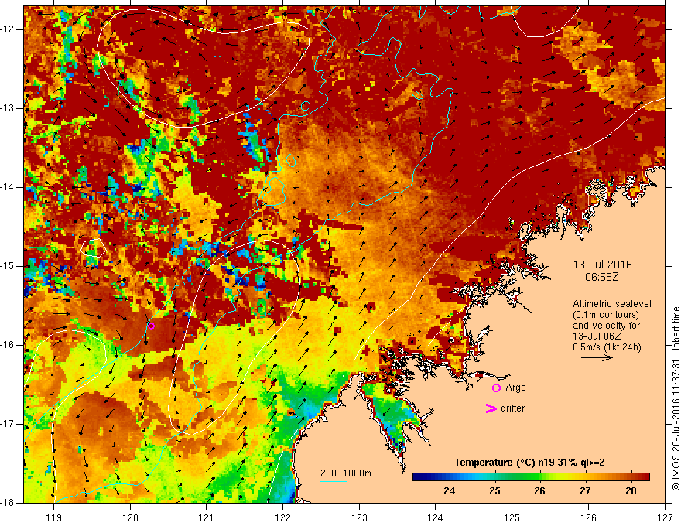Image resolution: width=681 pixels, height=526 pixels.
Task: Click the '13-Jul-2016' date text
Action: tap(602, 265)
